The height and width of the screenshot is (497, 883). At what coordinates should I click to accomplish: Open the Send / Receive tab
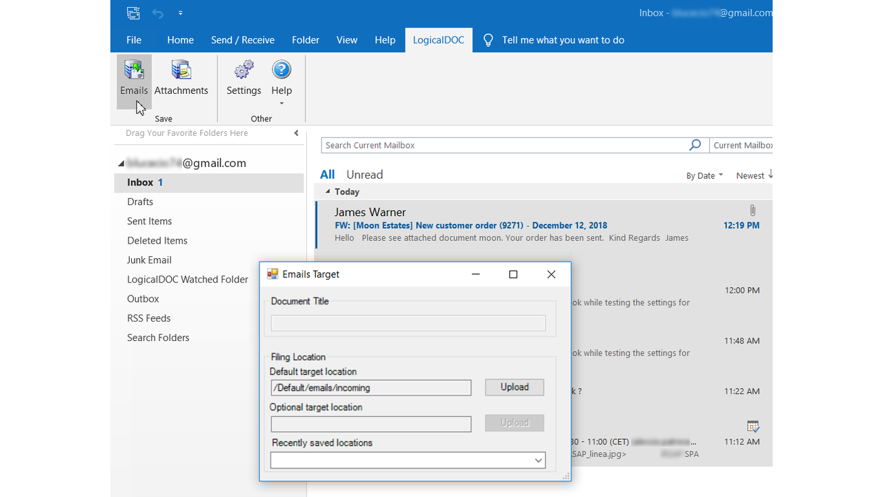(x=243, y=39)
